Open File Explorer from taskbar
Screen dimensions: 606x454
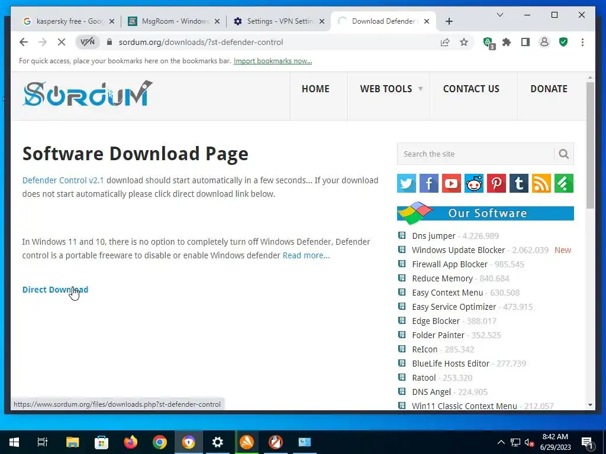[72, 442]
